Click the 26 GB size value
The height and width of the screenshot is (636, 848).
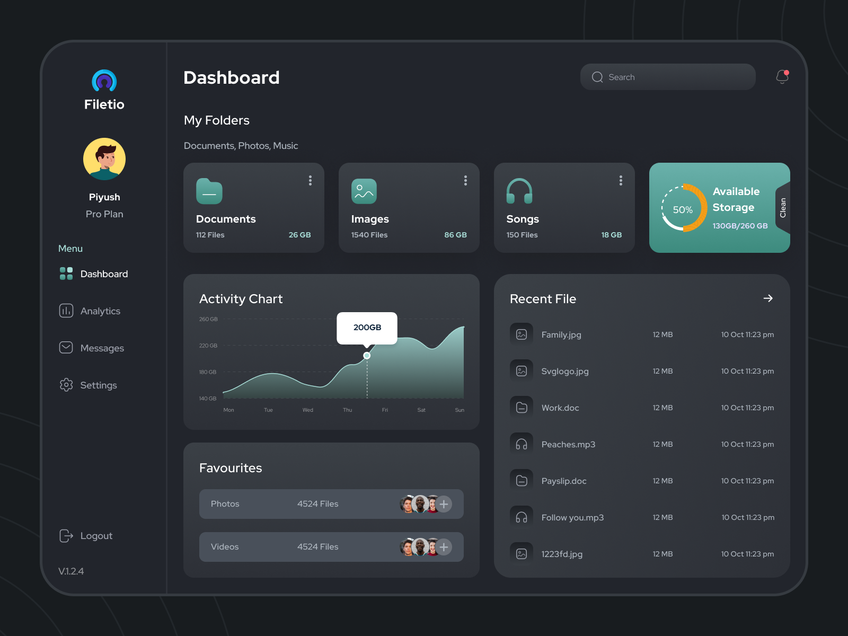pyautogui.click(x=300, y=235)
